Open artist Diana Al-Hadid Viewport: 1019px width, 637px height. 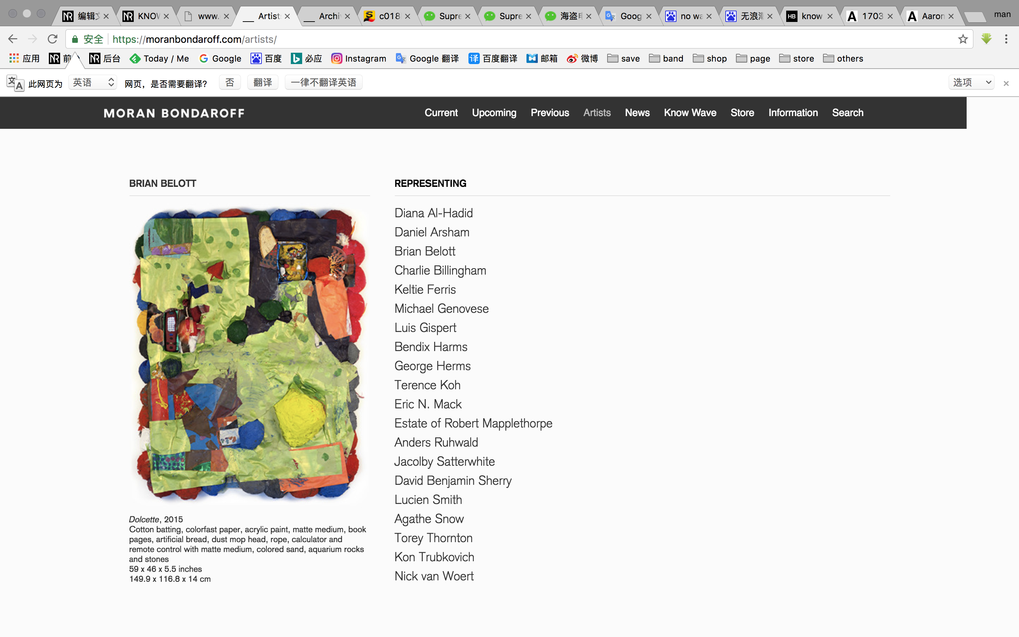pos(433,213)
